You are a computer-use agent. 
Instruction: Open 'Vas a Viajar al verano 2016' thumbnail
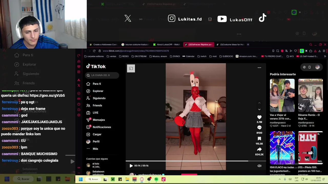[282, 95]
